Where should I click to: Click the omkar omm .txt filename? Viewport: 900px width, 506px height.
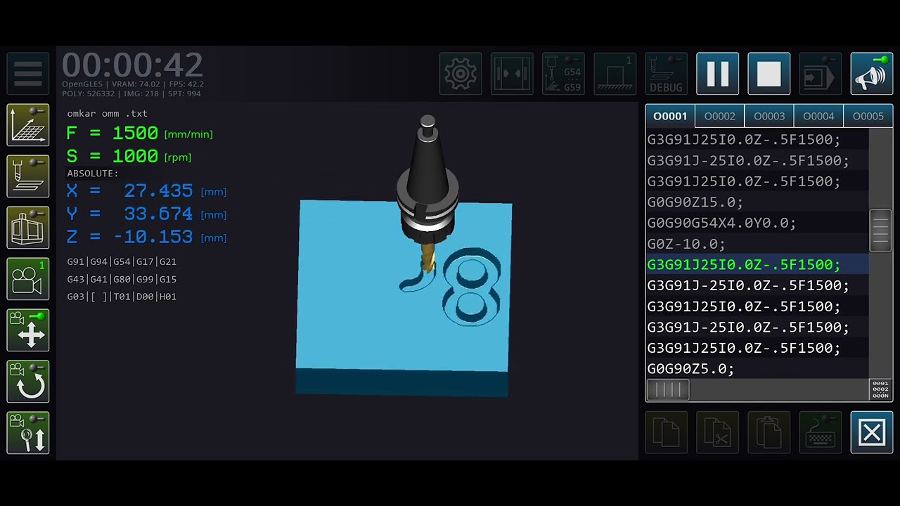click(108, 113)
